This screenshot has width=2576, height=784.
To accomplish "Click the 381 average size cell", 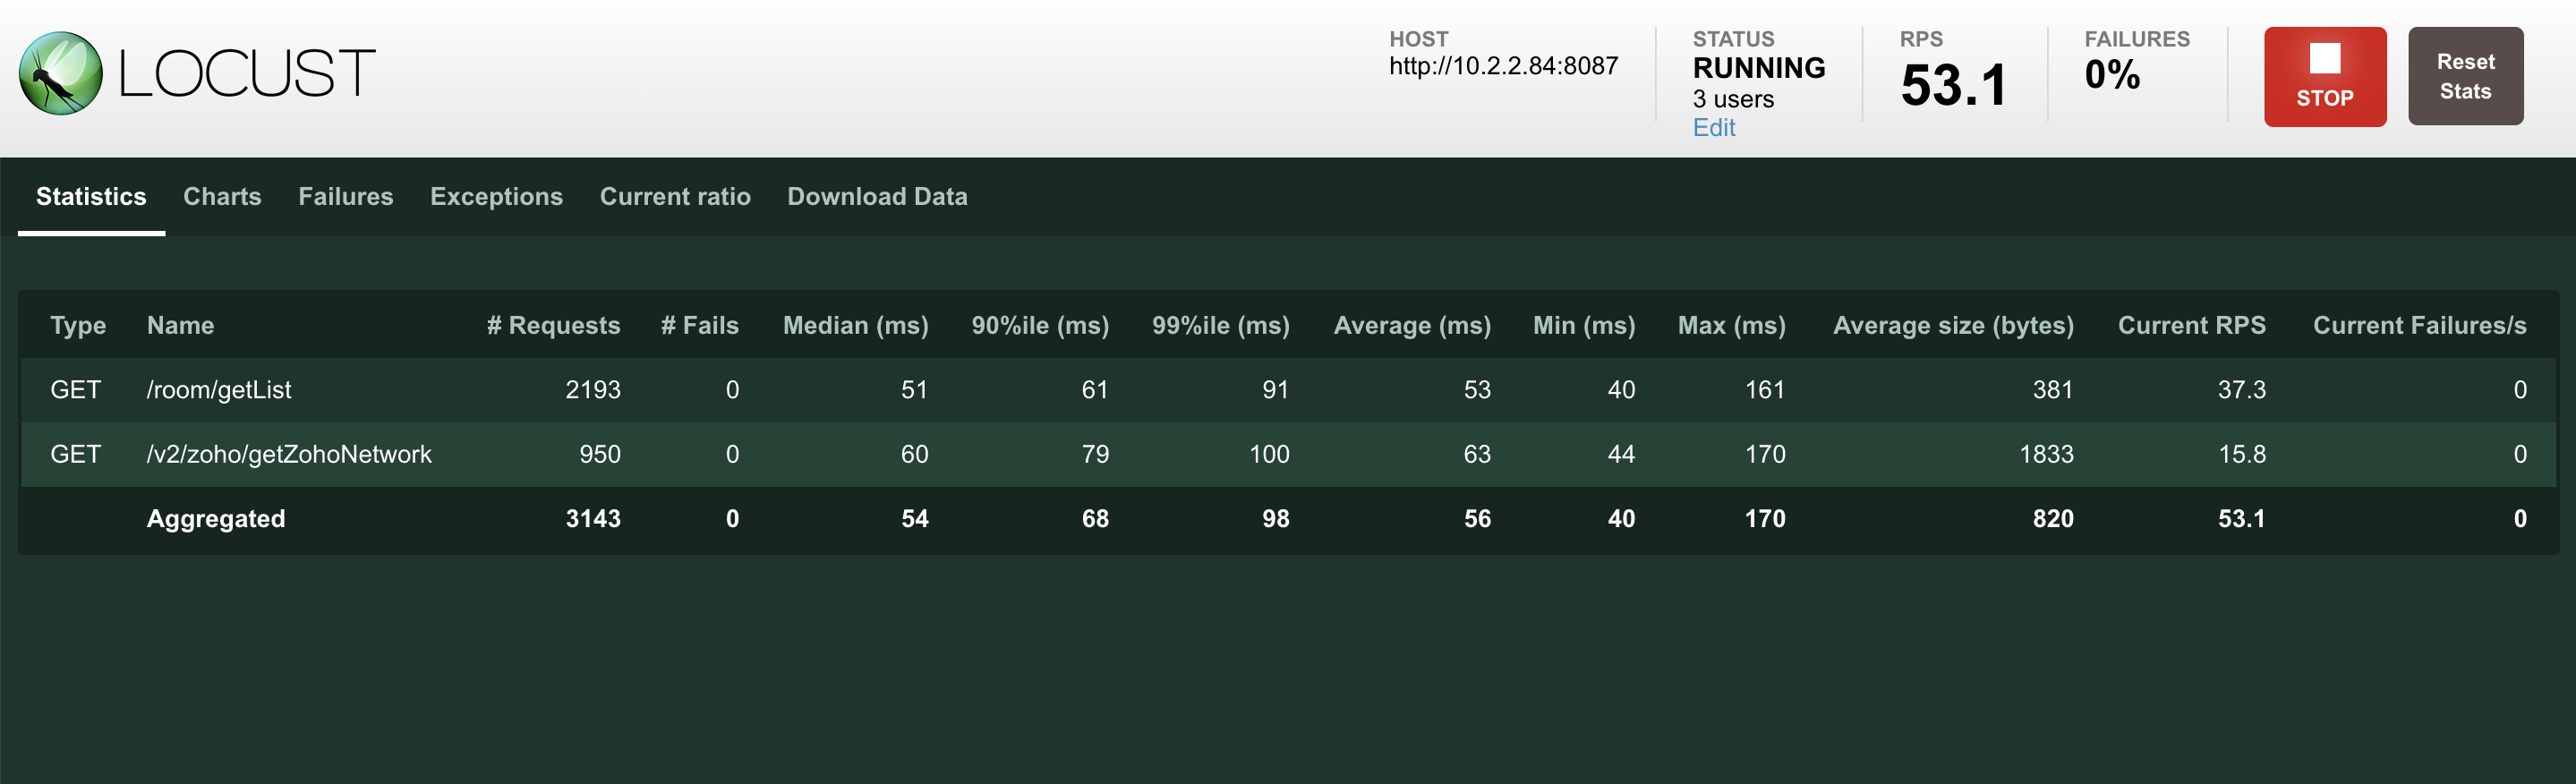I will click(2053, 390).
